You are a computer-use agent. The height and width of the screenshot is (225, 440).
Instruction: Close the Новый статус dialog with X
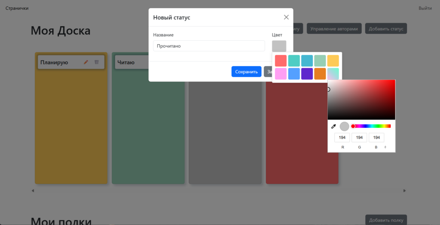pyautogui.click(x=286, y=17)
